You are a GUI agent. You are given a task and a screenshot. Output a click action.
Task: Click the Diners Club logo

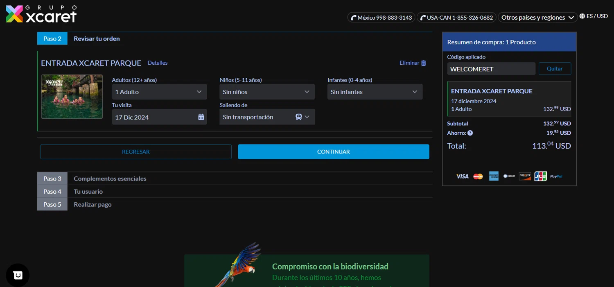point(509,176)
